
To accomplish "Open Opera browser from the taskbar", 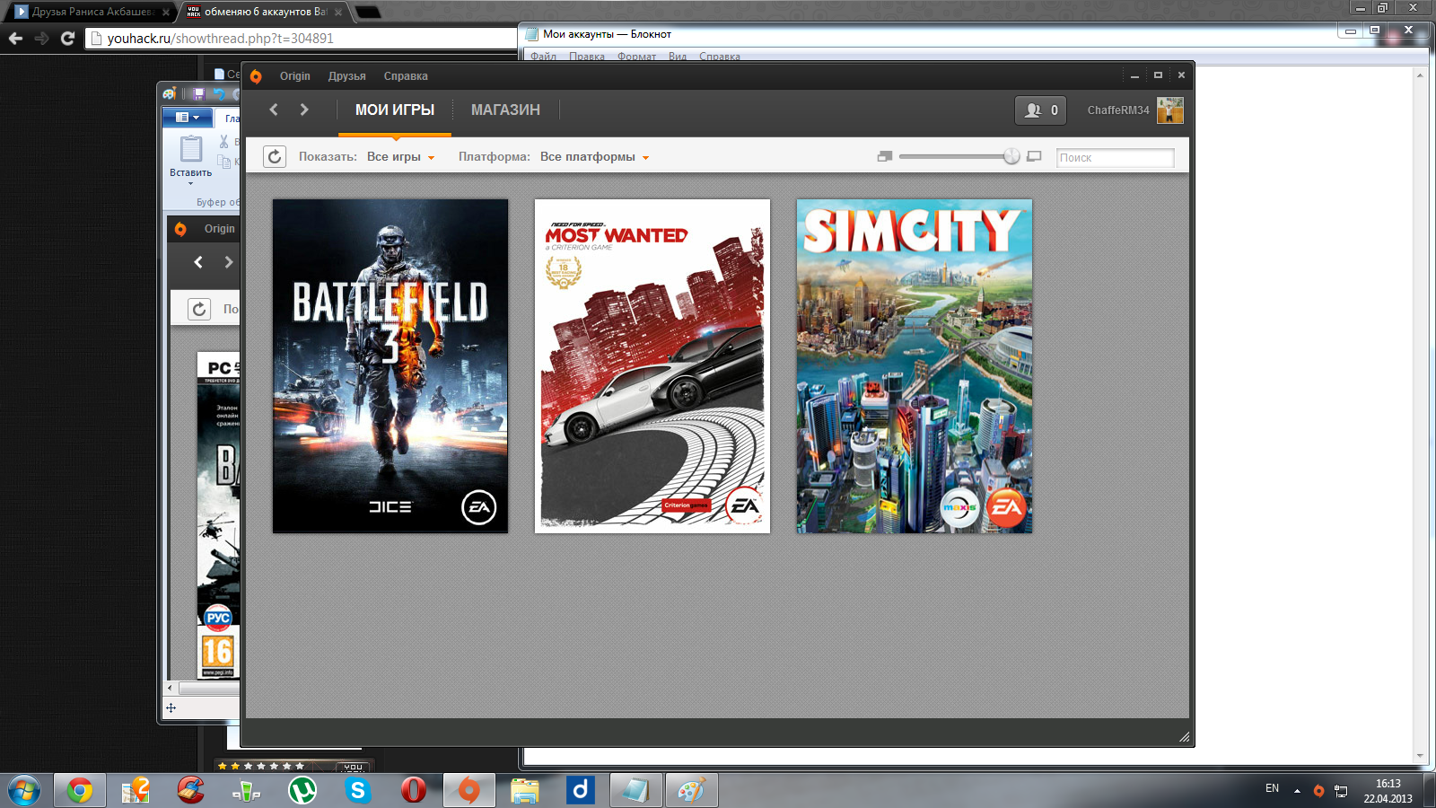I will (x=414, y=791).
